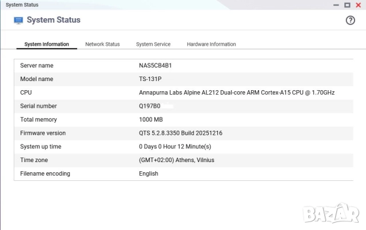Select server name value NAS5CB4B1
Image resolution: width=366 pixels, height=230 pixels.
coord(155,66)
